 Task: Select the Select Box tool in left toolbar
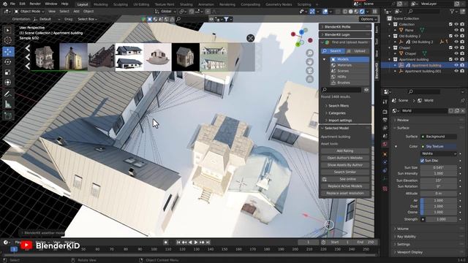[x=8, y=31]
